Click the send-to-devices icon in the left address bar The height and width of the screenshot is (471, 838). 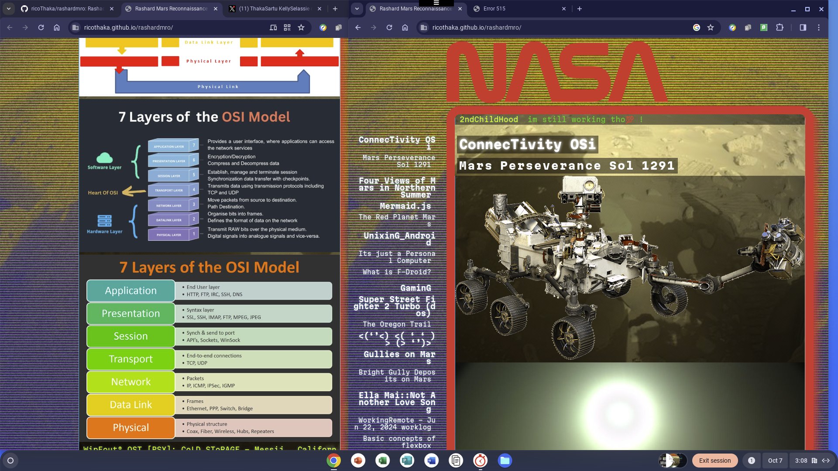pyautogui.click(x=273, y=27)
